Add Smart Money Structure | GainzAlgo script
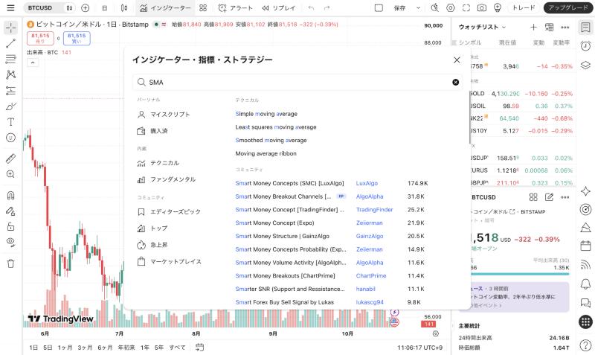Image resolution: width=595 pixels, height=355 pixels. (x=283, y=236)
